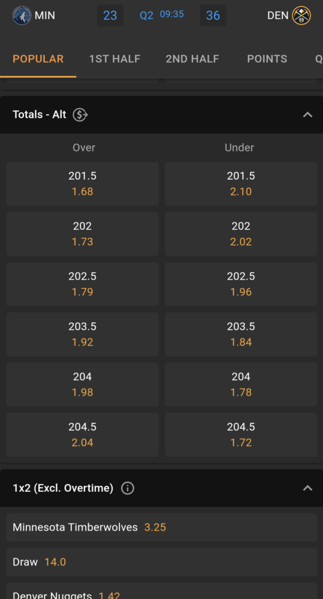Collapse the Totals - Alt section

click(307, 114)
